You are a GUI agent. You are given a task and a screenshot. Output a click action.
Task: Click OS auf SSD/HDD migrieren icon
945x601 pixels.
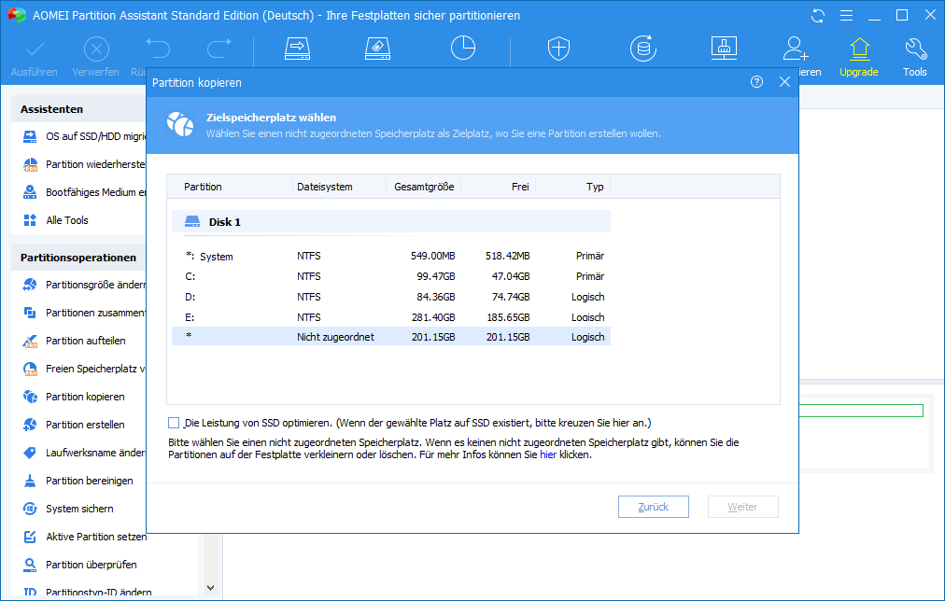pyautogui.click(x=30, y=136)
